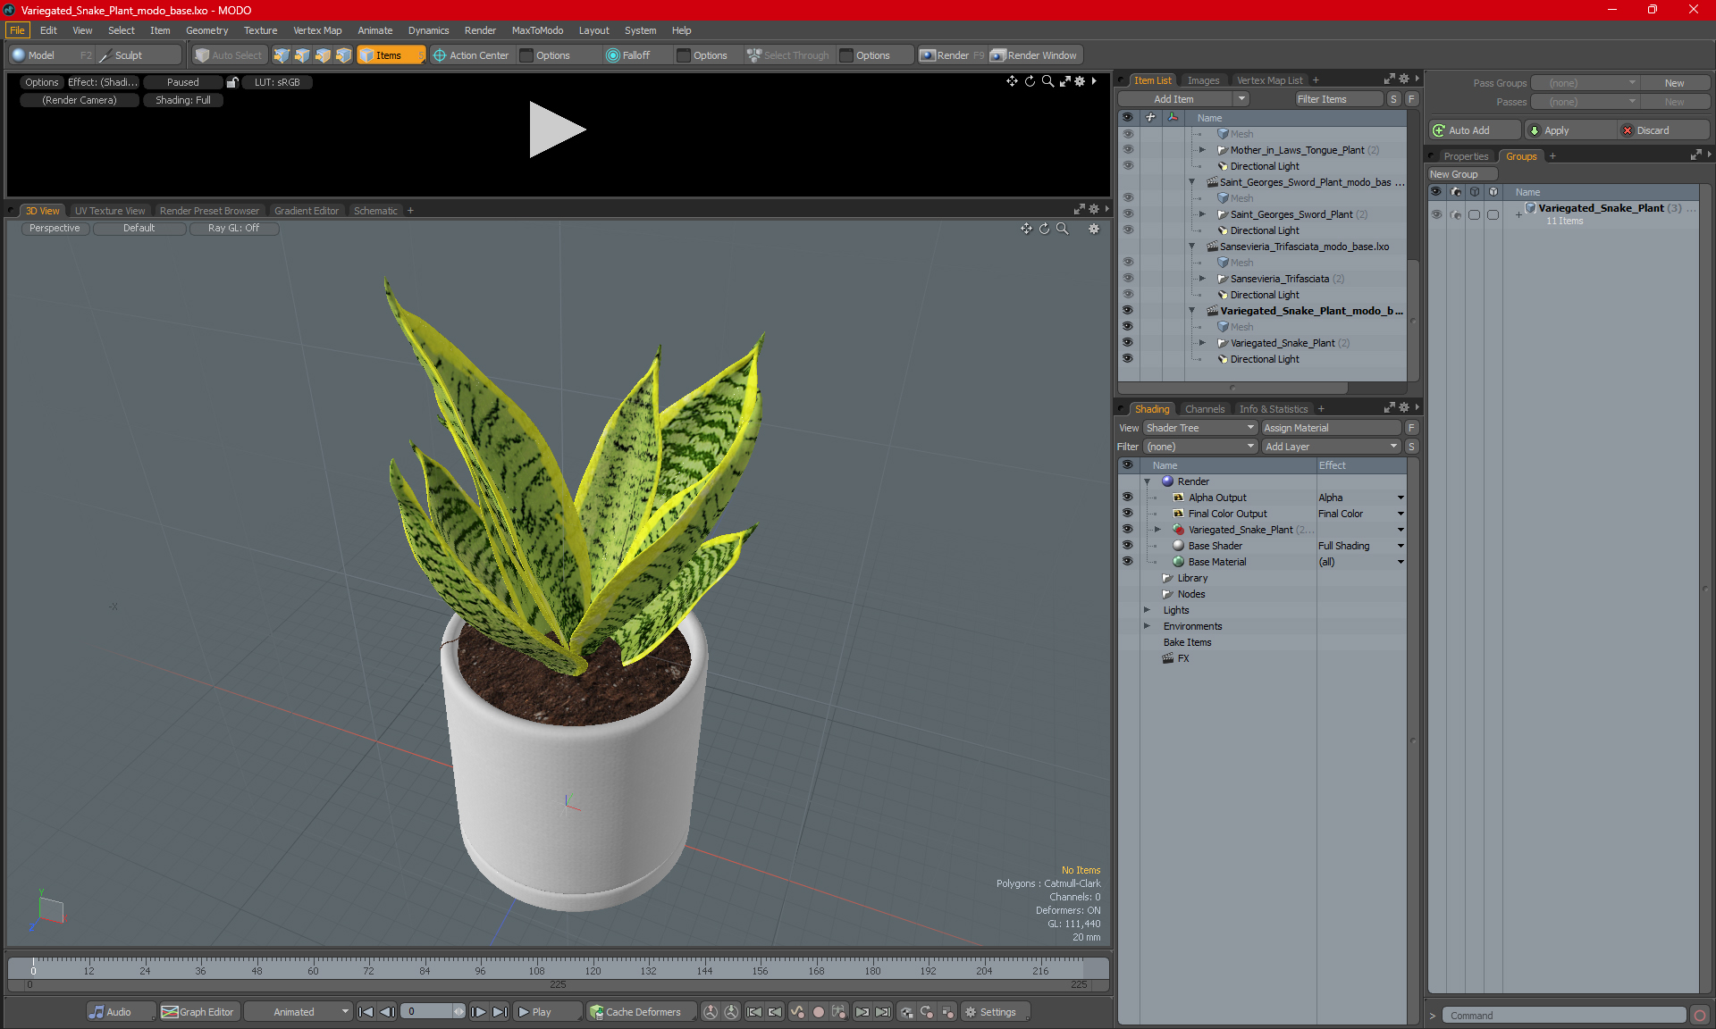
Task: Open Action Center tool
Action: point(471,55)
